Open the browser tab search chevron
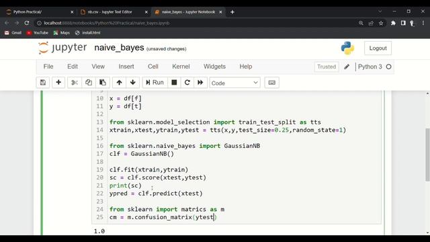The width and height of the screenshot is (430, 242). (x=380, y=11)
